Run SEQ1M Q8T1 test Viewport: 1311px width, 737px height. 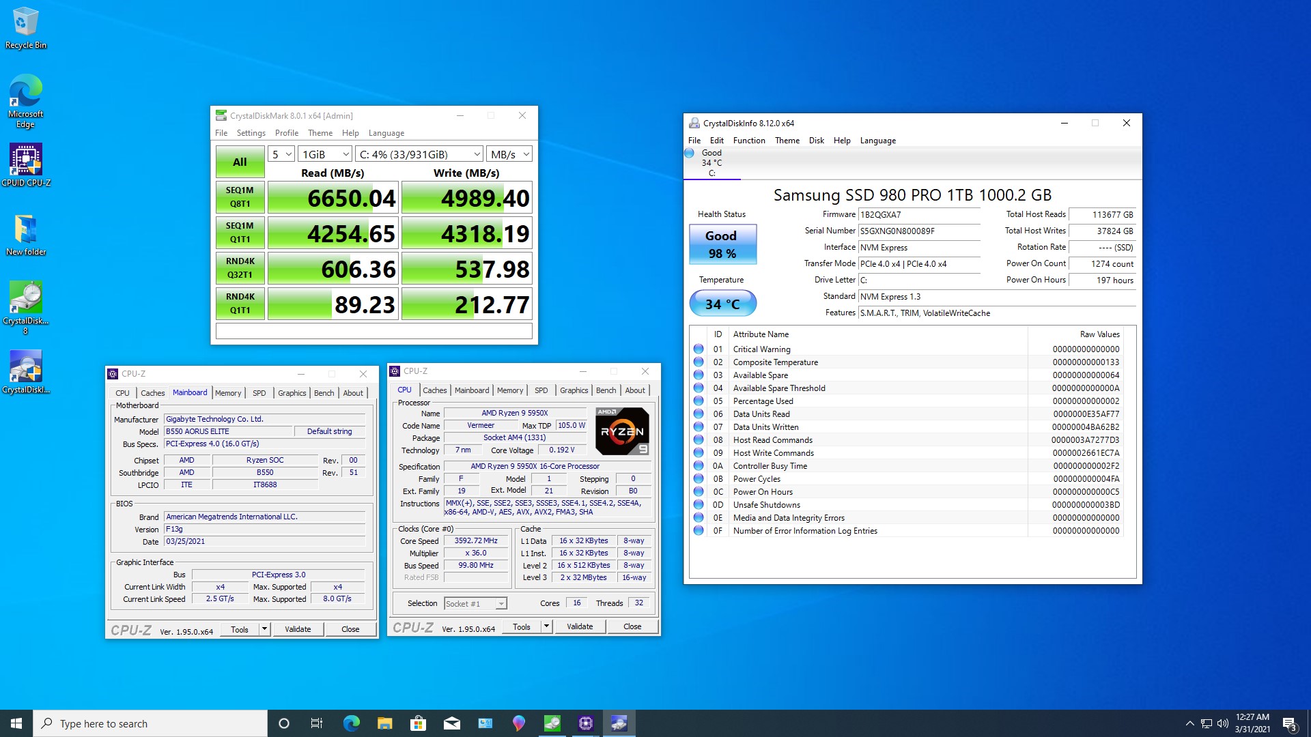click(240, 197)
